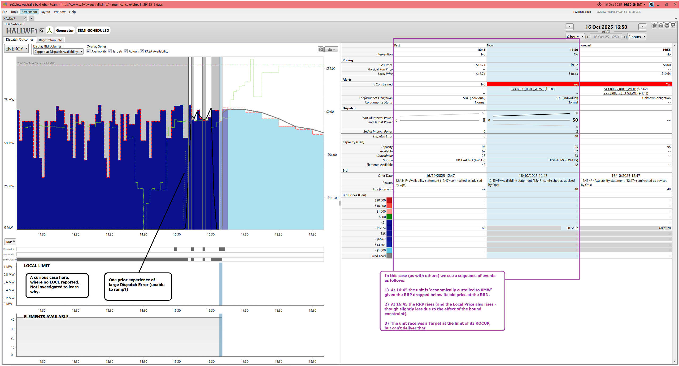The height and width of the screenshot is (366, 679).
Task: Click the chart camera screenshot icon
Action: (321, 49)
